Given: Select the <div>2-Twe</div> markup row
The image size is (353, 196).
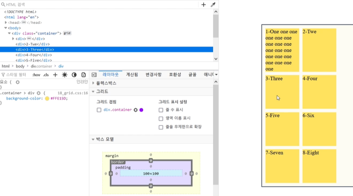Looking at the screenshot, I should coord(107,44).
